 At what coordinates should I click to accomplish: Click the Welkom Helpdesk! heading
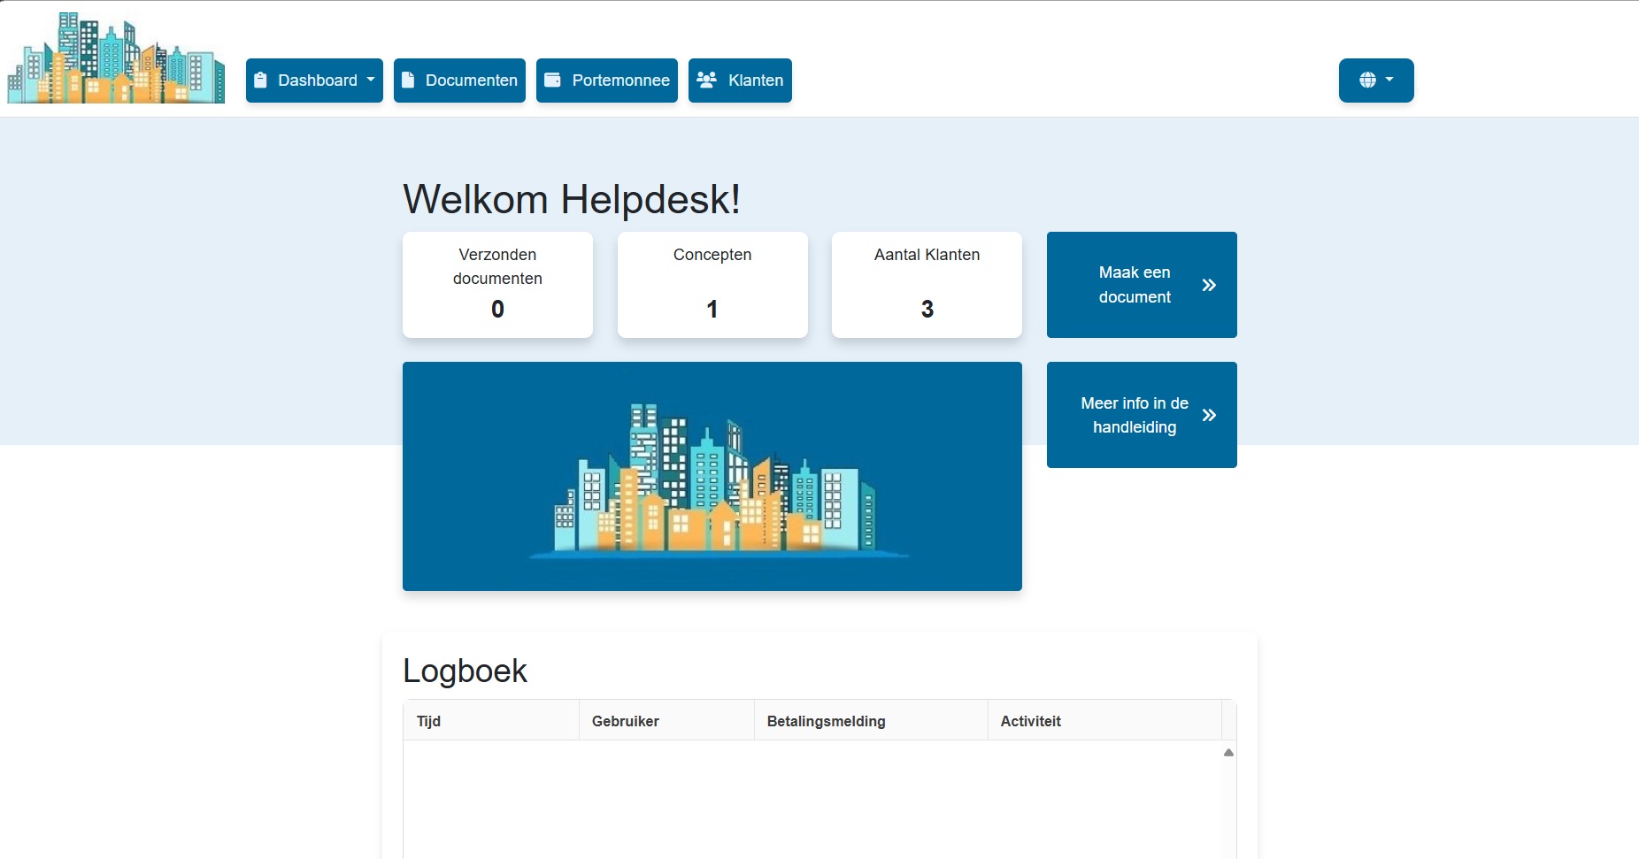tap(572, 199)
